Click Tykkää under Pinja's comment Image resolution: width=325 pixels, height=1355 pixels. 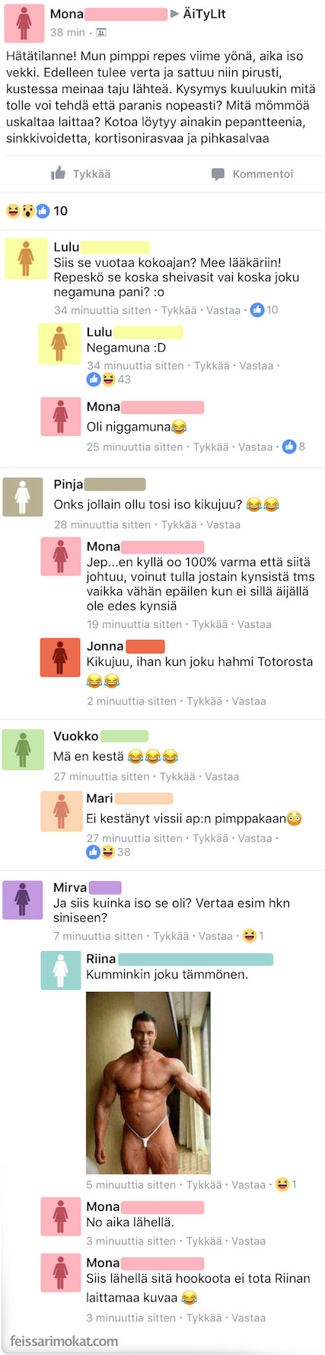179,524
